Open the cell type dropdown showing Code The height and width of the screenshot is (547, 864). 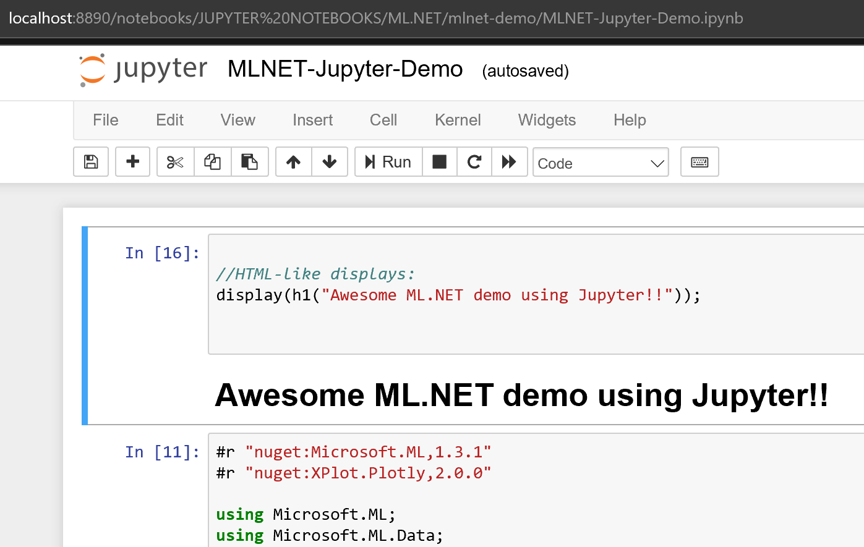tap(601, 163)
